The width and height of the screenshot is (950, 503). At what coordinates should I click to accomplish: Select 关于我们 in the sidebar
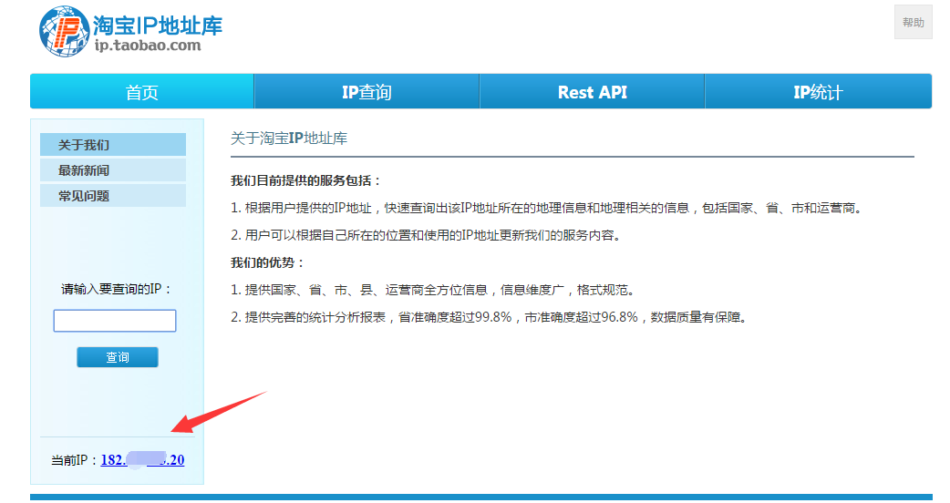point(113,145)
